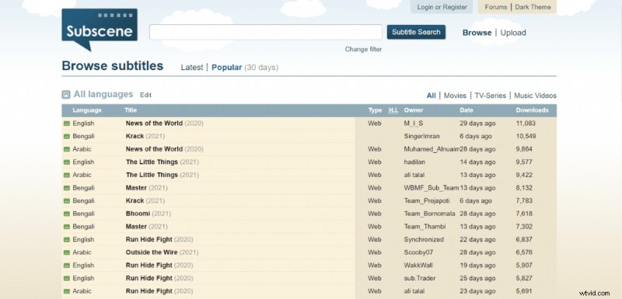The height and width of the screenshot is (299, 622).
Task: Show Popular subtitles
Action: (x=226, y=68)
